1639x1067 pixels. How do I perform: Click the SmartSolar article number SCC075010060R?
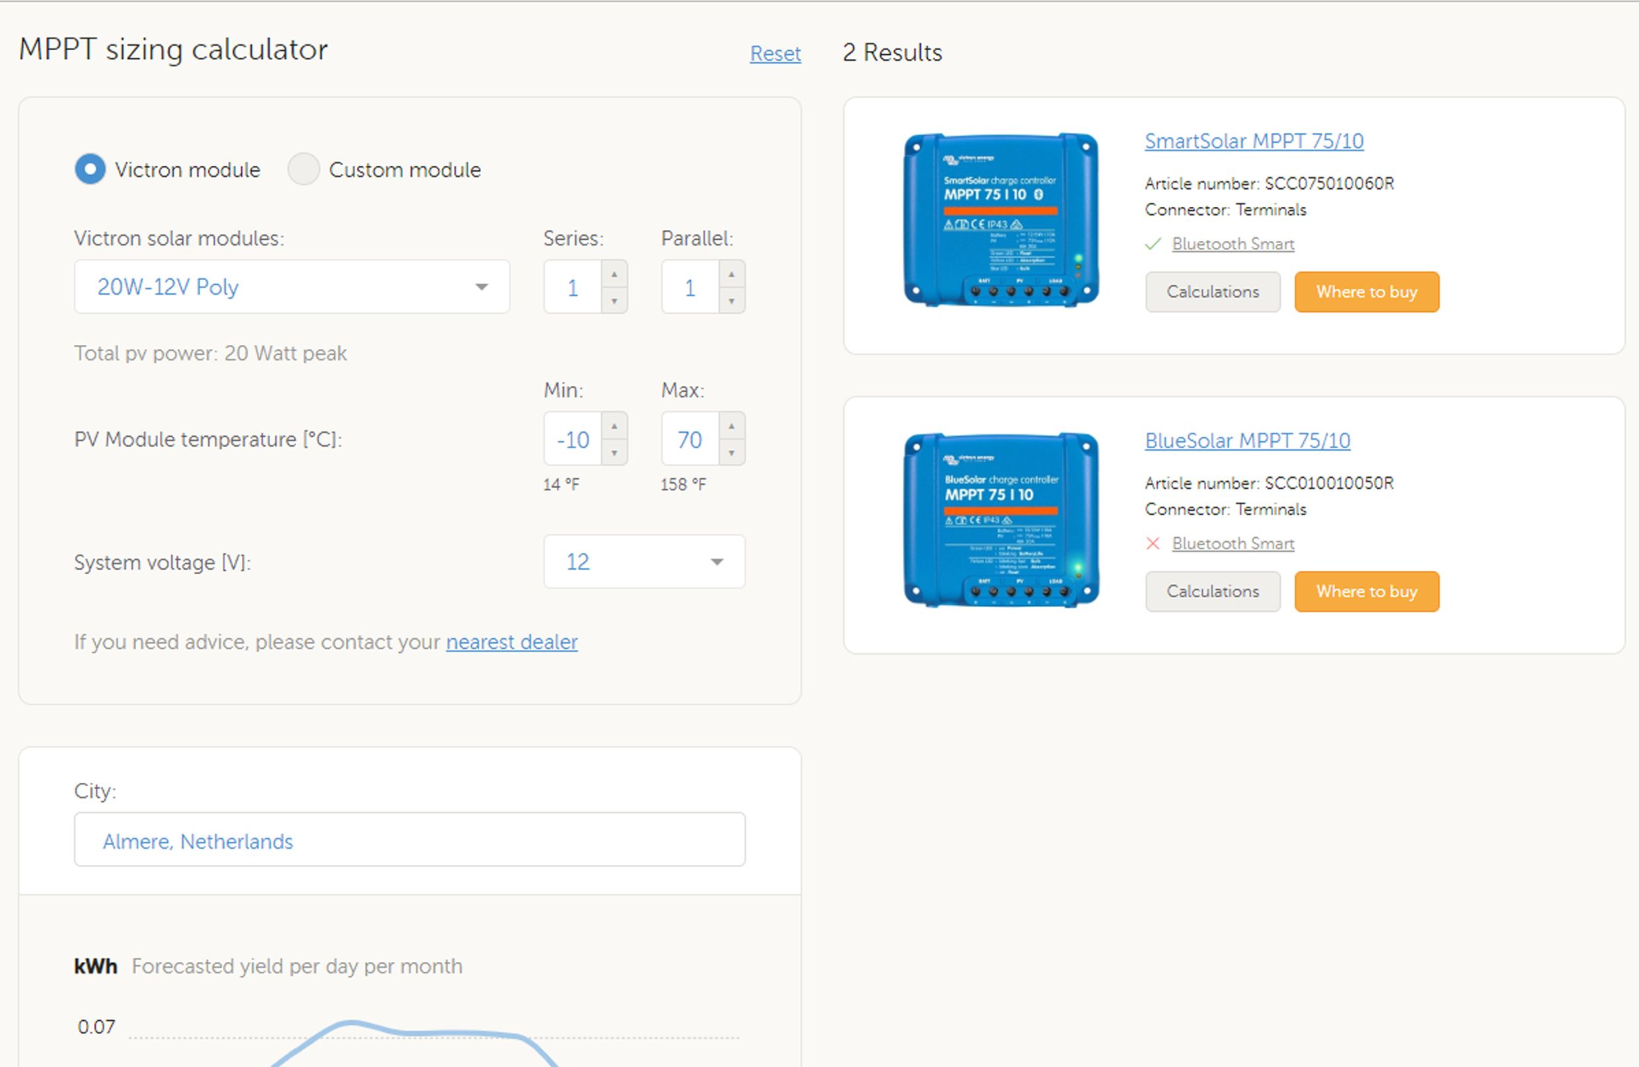[1329, 183]
